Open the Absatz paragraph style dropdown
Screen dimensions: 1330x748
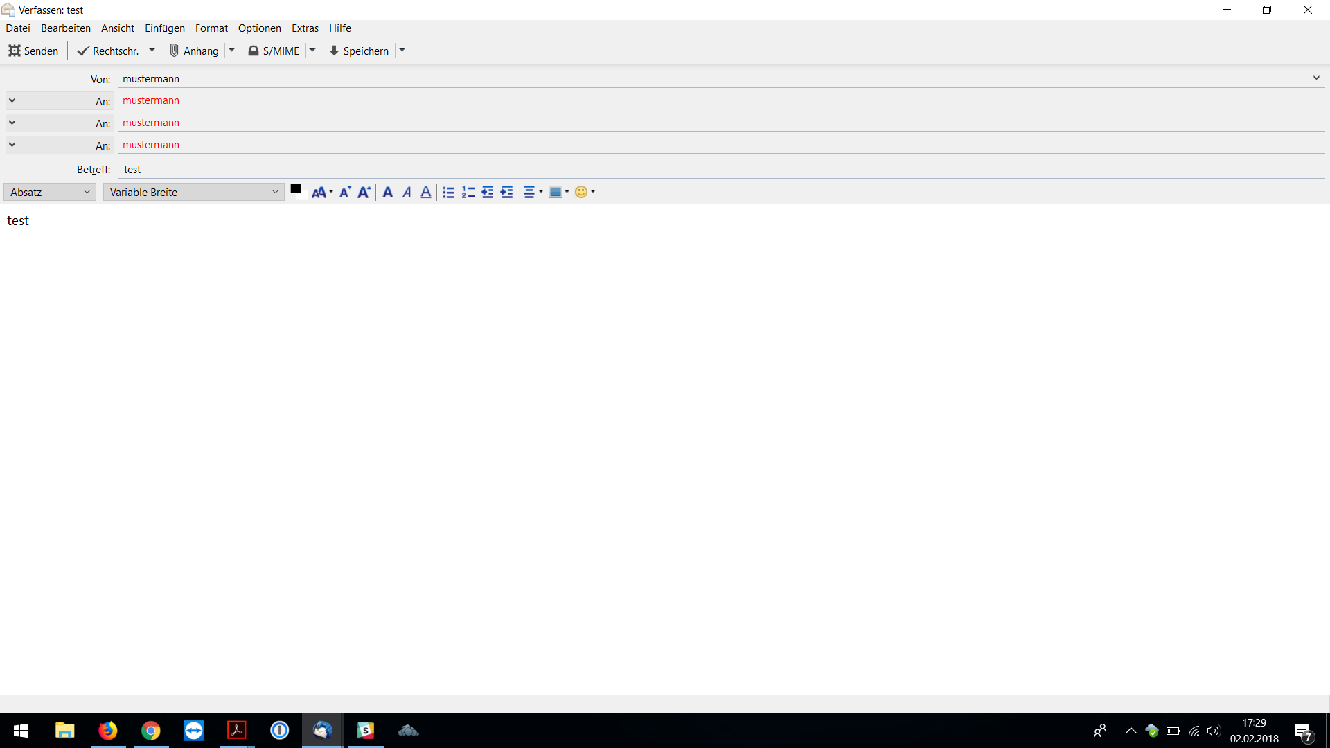click(x=50, y=193)
